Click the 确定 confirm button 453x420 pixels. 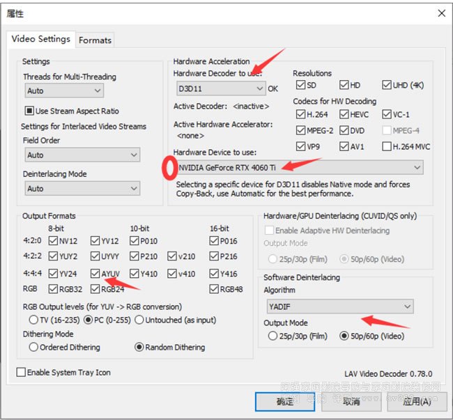(x=284, y=400)
